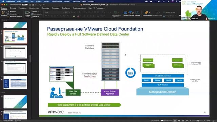Select slide 35 thumbnail
217x122 pixels.
tap(15, 102)
